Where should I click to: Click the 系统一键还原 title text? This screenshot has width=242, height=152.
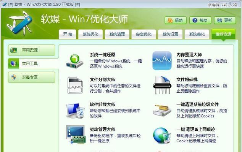[102, 55]
